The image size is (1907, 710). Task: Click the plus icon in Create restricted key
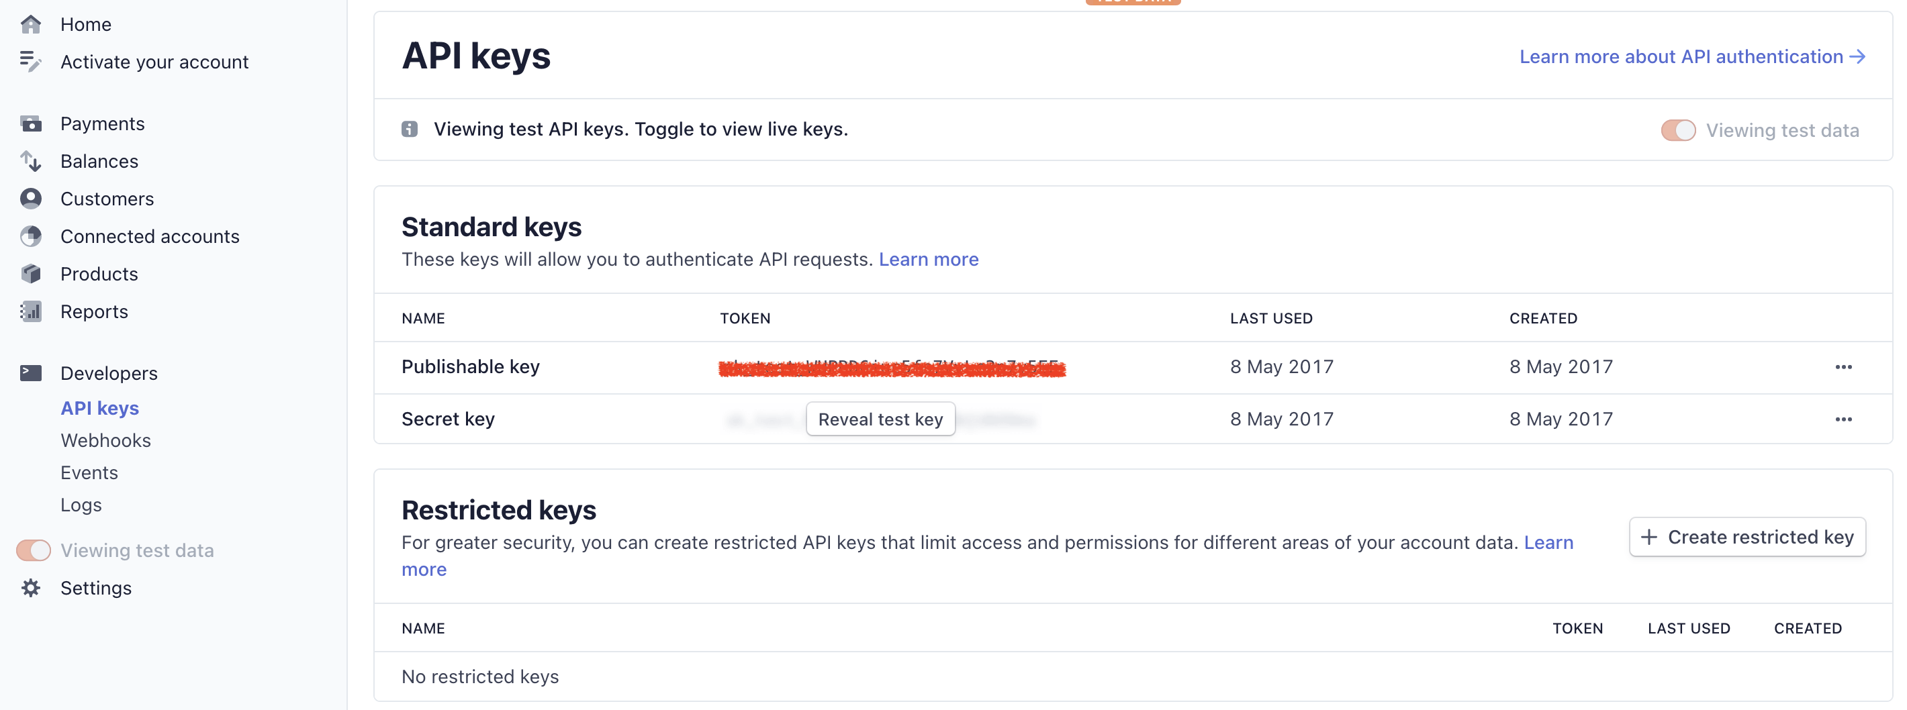[x=1649, y=537]
